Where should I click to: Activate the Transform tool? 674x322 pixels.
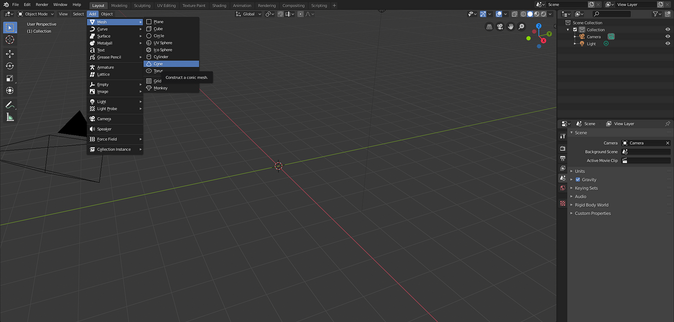coord(10,90)
